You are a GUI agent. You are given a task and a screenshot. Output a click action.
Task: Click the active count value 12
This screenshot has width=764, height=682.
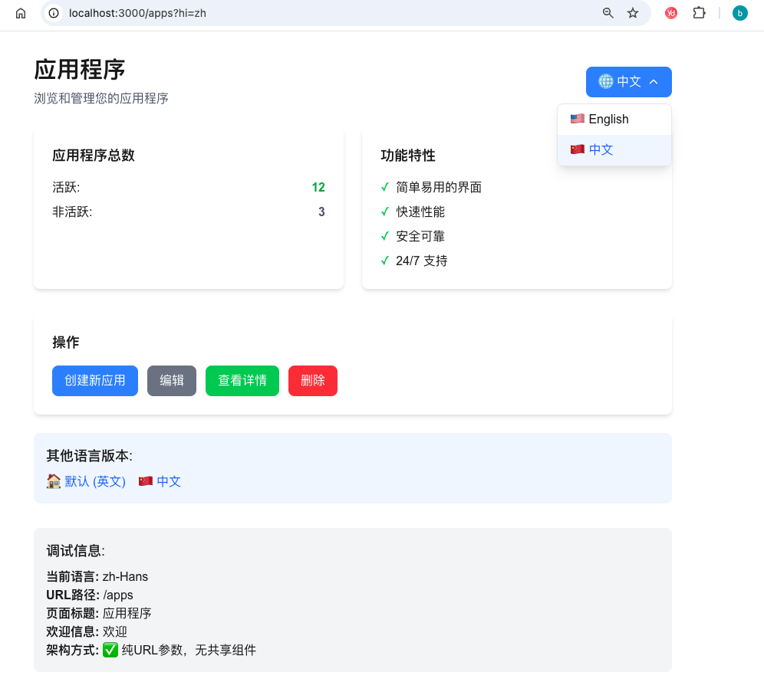click(x=318, y=188)
